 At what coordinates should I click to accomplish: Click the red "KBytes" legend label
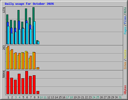[125, 90]
